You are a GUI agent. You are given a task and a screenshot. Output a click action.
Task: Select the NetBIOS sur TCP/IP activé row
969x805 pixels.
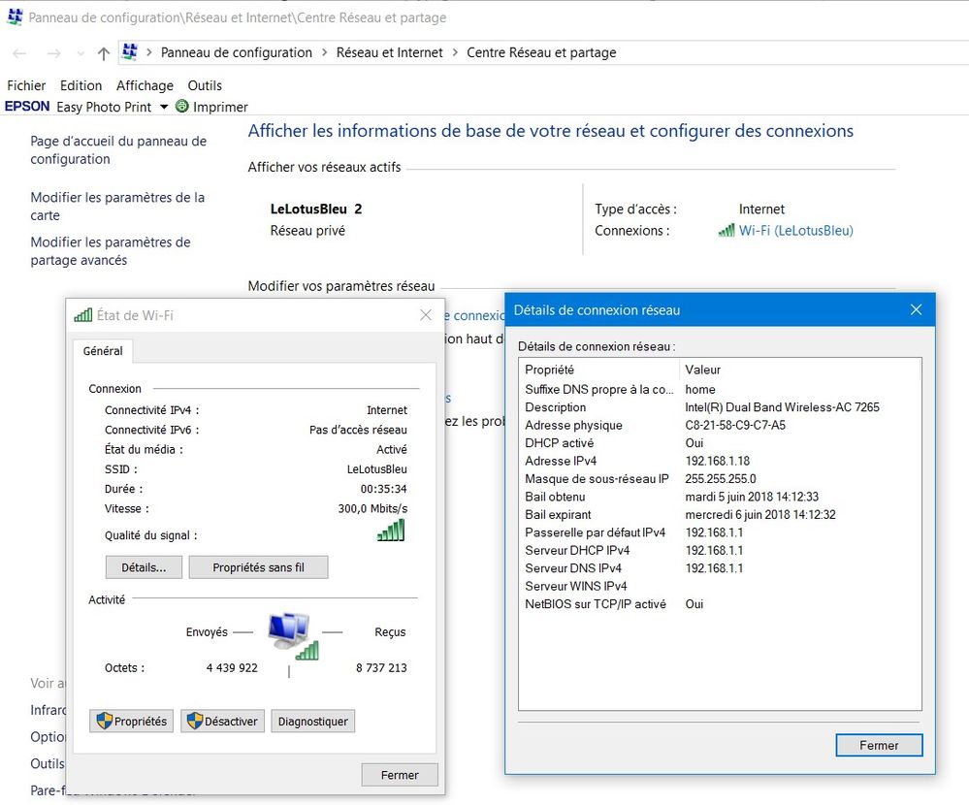point(720,604)
